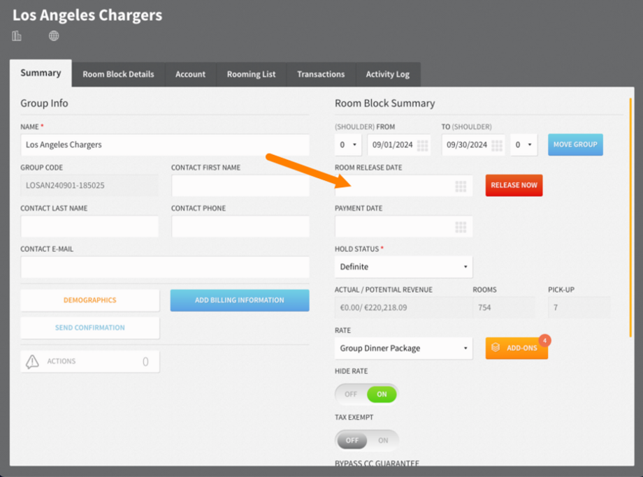
Task: Click the orange vertical scrollbar
Action: tap(630, 217)
